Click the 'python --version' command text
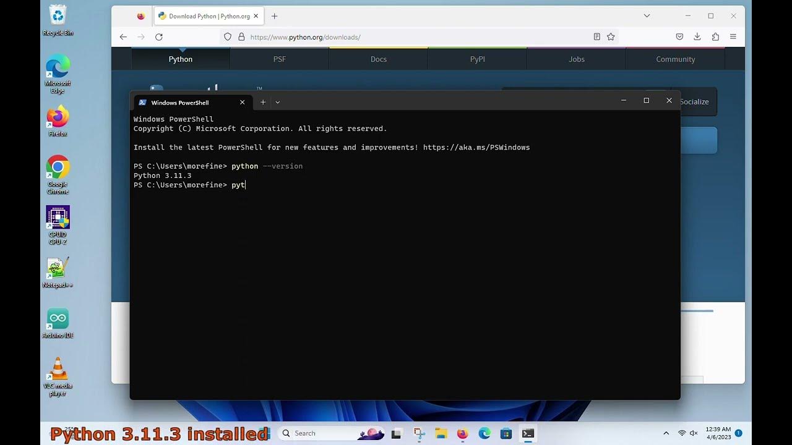 pyautogui.click(x=267, y=166)
